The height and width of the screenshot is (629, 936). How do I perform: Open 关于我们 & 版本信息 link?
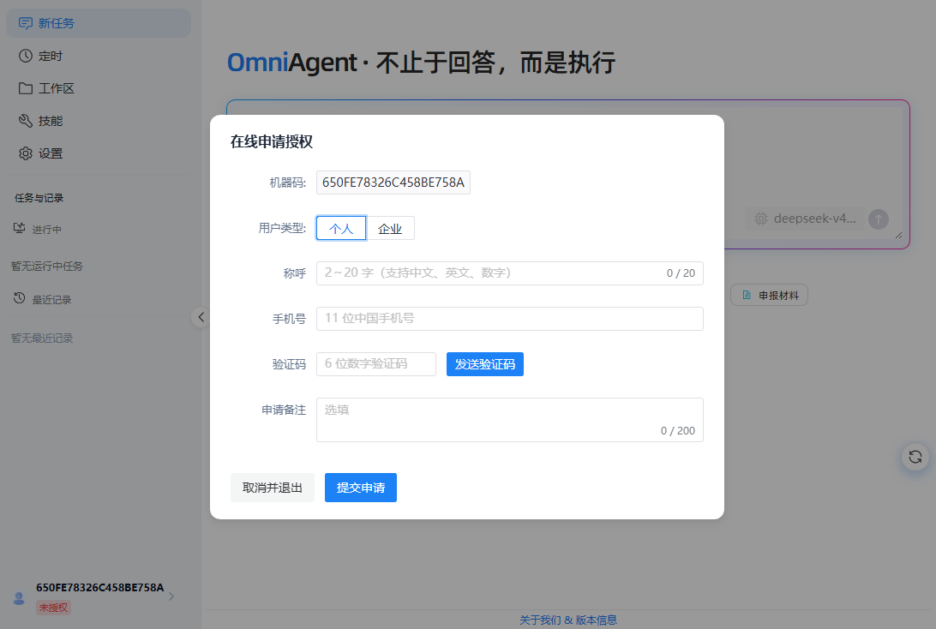pos(567,620)
